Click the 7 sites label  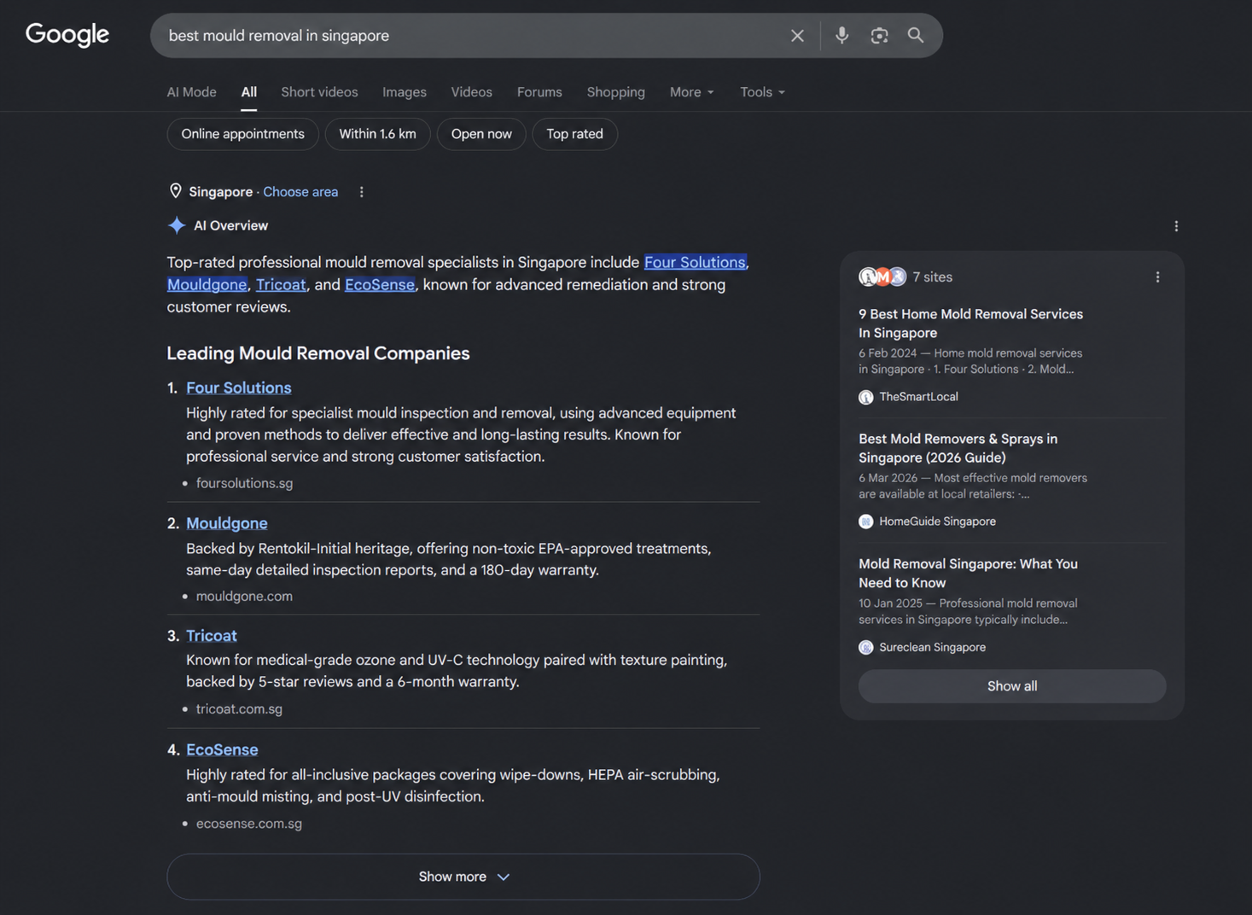pos(932,277)
